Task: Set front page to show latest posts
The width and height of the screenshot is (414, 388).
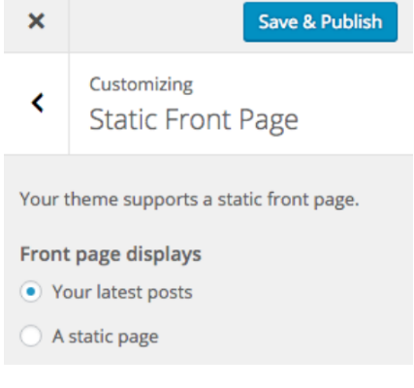Action: 31,292
